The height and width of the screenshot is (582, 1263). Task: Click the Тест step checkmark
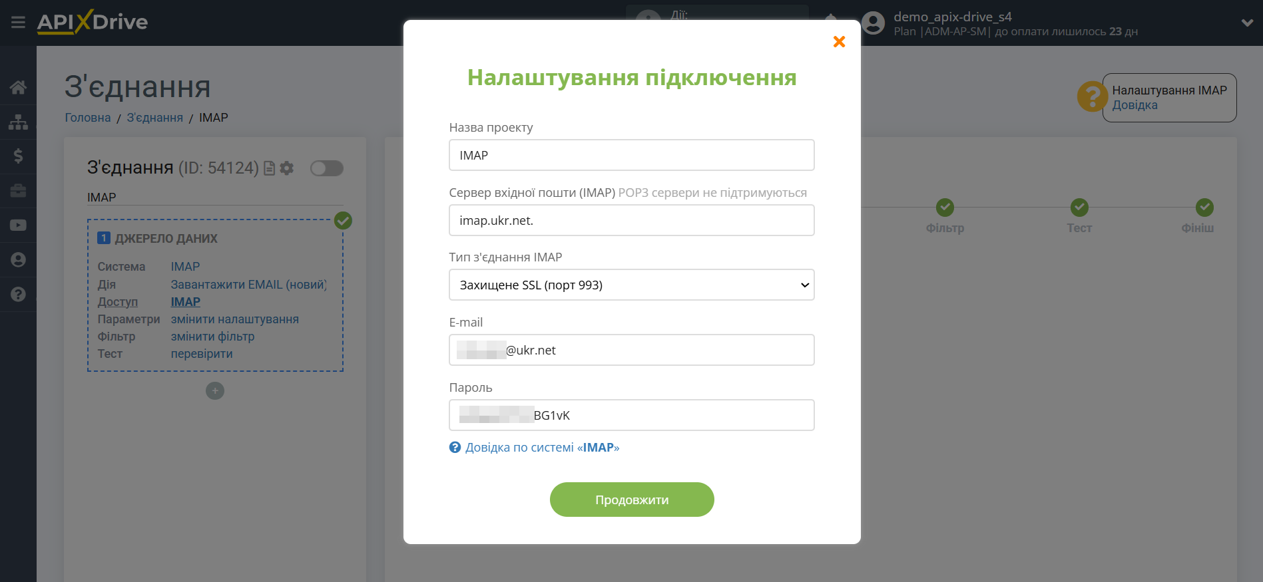tap(1079, 208)
